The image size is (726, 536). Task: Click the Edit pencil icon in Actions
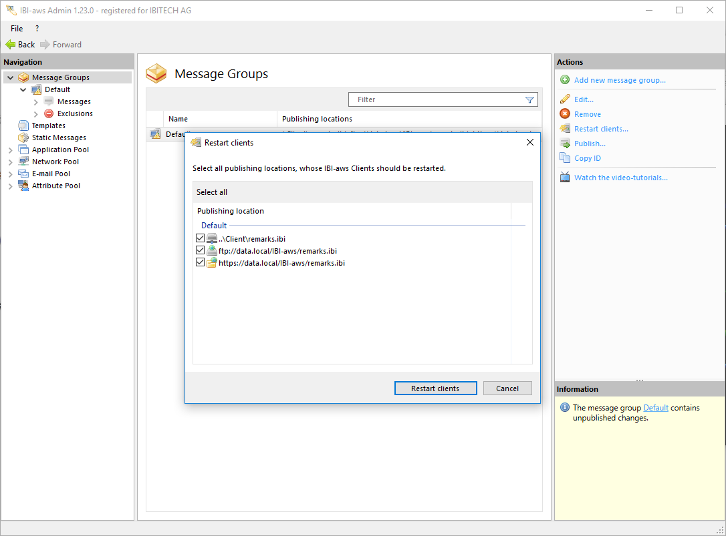click(565, 99)
